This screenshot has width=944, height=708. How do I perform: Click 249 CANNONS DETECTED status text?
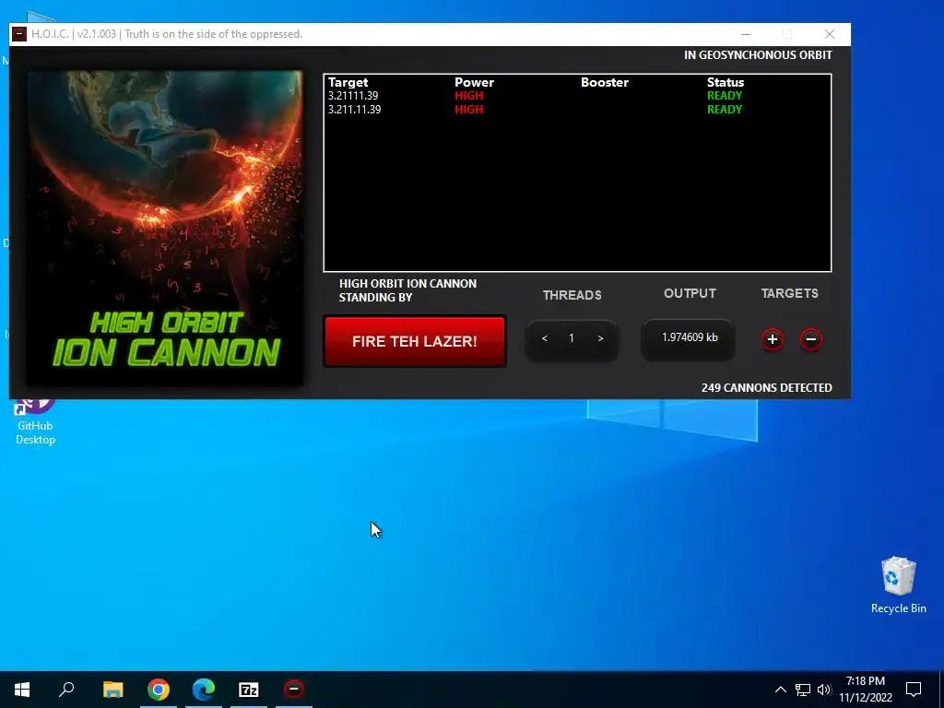(x=766, y=388)
